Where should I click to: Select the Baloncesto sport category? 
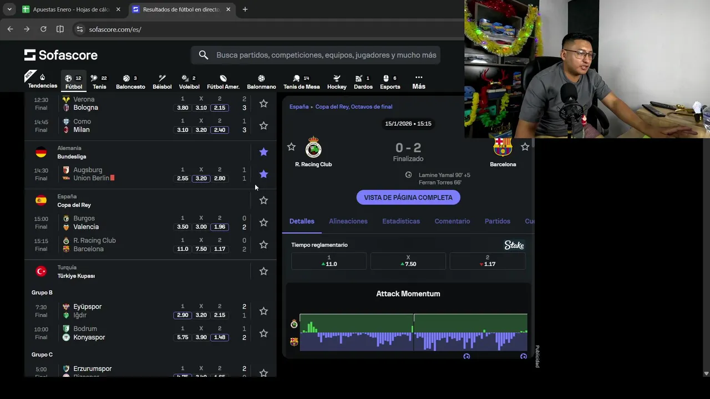130,82
